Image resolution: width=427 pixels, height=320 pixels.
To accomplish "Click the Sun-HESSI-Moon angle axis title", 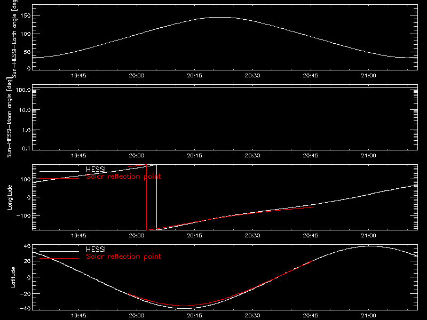I will [x=9, y=118].
